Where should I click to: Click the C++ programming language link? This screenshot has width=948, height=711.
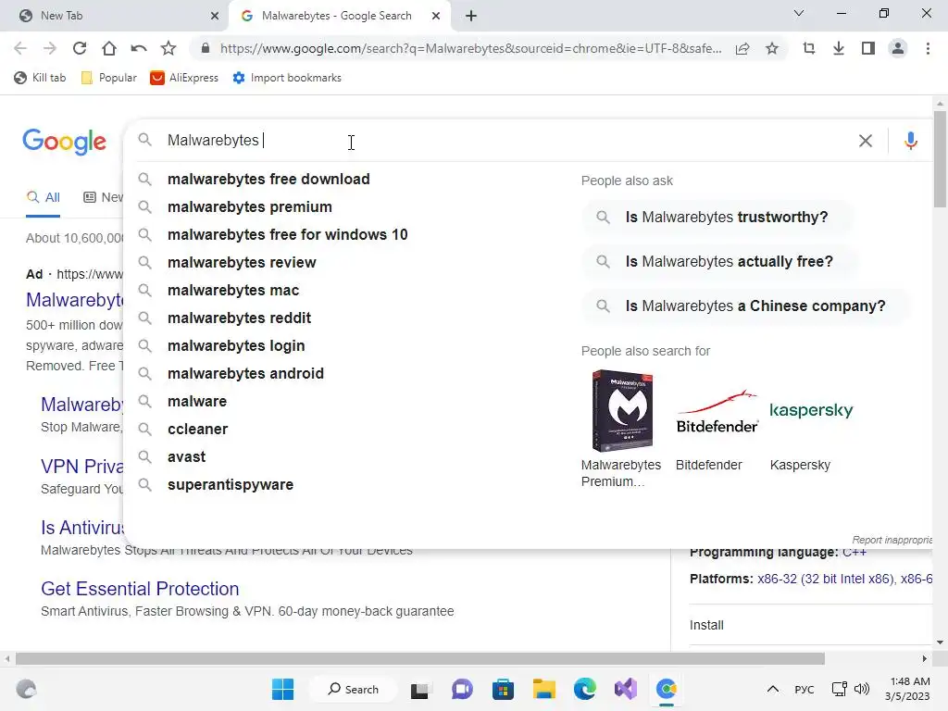click(854, 553)
